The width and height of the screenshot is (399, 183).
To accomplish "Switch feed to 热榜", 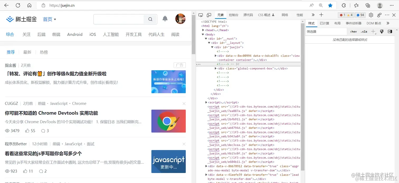I will pos(44,52).
